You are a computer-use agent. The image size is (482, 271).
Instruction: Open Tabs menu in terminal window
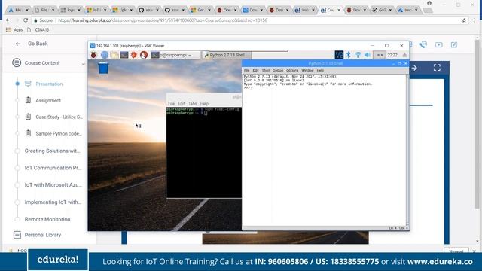tap(193, 104)
